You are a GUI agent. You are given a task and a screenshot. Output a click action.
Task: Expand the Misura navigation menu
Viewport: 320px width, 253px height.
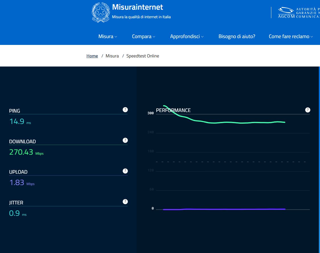tap(108, 36)
